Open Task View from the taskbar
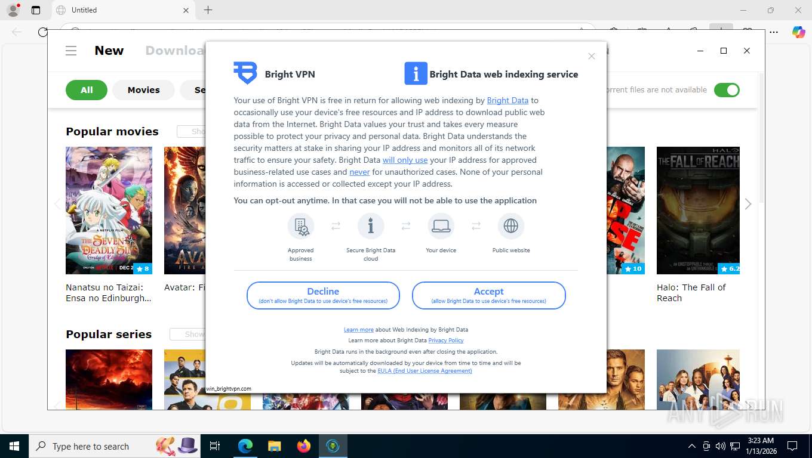Image resolution: width=812 pixels, height=458 pixels. (215, 446)
